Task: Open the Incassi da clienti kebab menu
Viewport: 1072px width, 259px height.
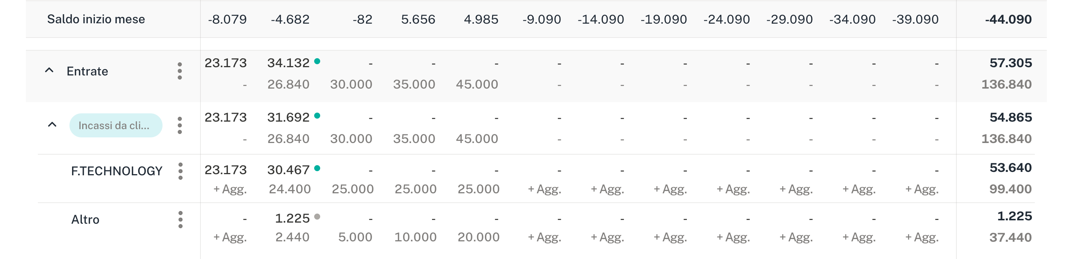Action: [180, 125]
